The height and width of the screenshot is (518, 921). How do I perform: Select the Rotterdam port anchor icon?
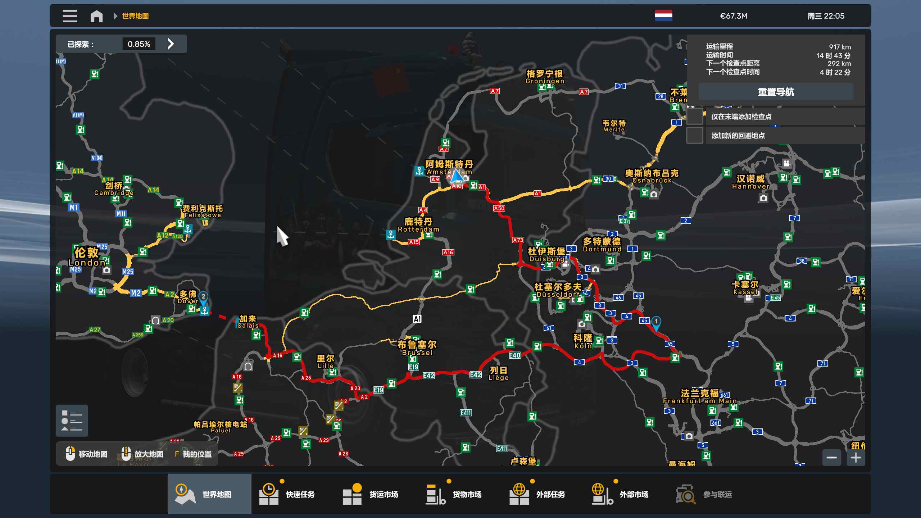(391, 235)
